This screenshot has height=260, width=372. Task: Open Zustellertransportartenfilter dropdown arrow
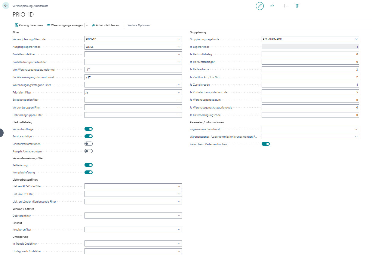179,62
